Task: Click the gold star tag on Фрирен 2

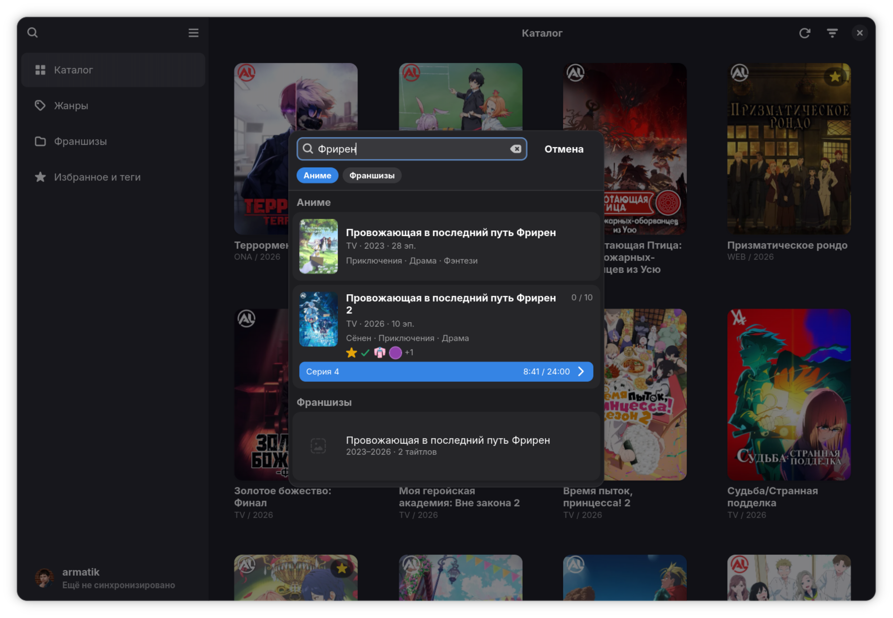Action: click(x=352, y=353)
